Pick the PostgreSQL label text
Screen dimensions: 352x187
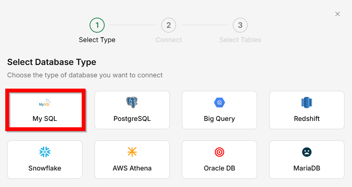click(x=132, y=119)
